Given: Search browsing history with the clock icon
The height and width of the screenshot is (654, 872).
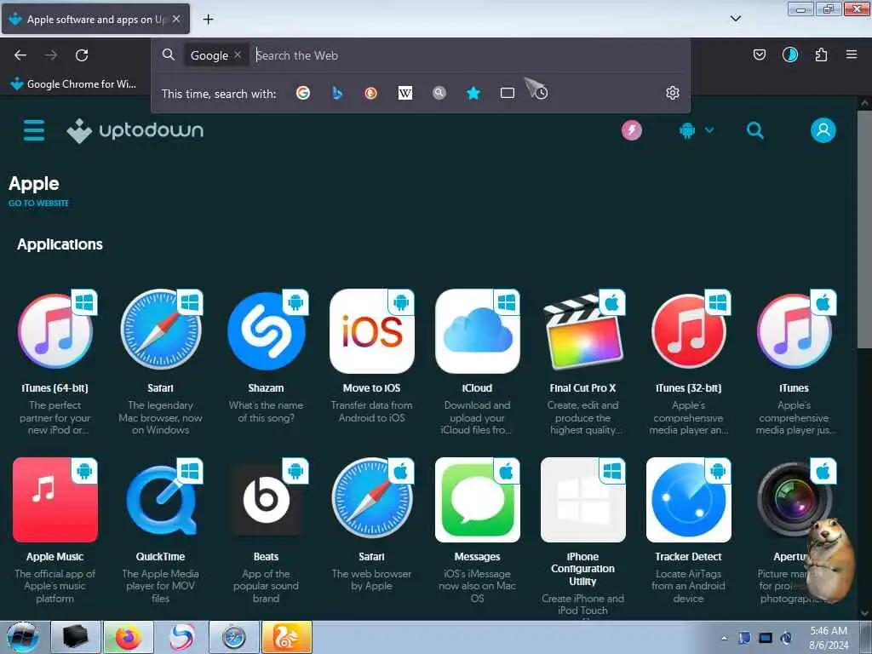Looking at the screenshot, I should 541,93.
